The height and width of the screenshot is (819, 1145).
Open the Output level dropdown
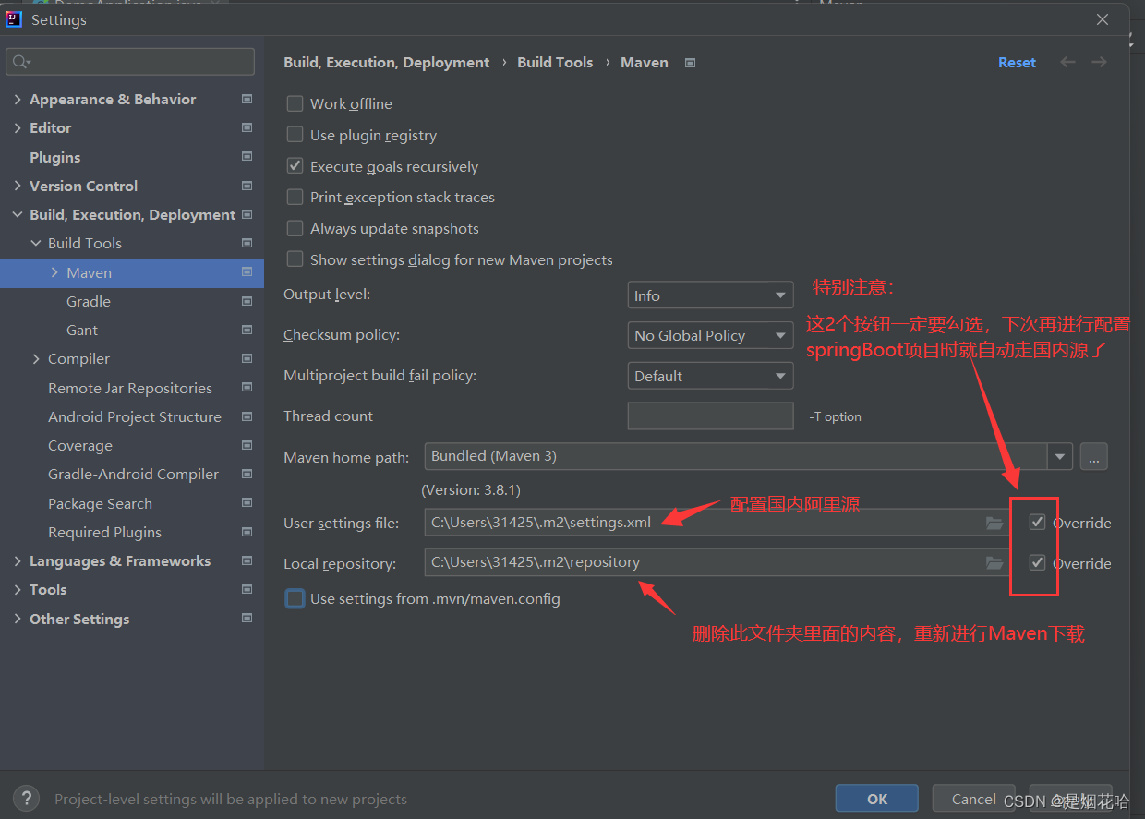coord(710,295)
